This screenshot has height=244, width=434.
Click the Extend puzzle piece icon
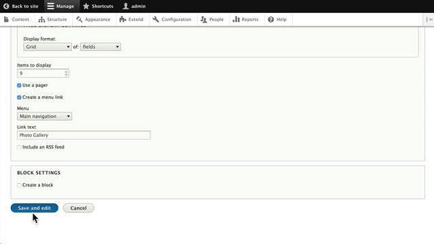click(x=123, y=20)
